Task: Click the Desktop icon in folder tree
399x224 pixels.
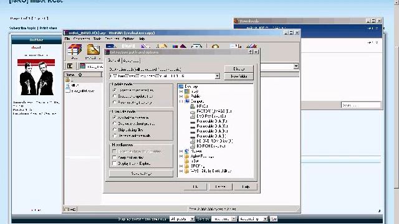Action: tap(181, 86)
